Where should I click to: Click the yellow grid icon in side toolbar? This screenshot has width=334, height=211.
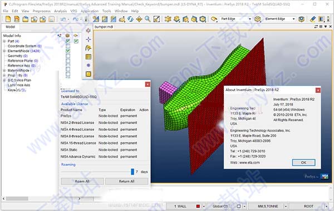click(88, 57)
